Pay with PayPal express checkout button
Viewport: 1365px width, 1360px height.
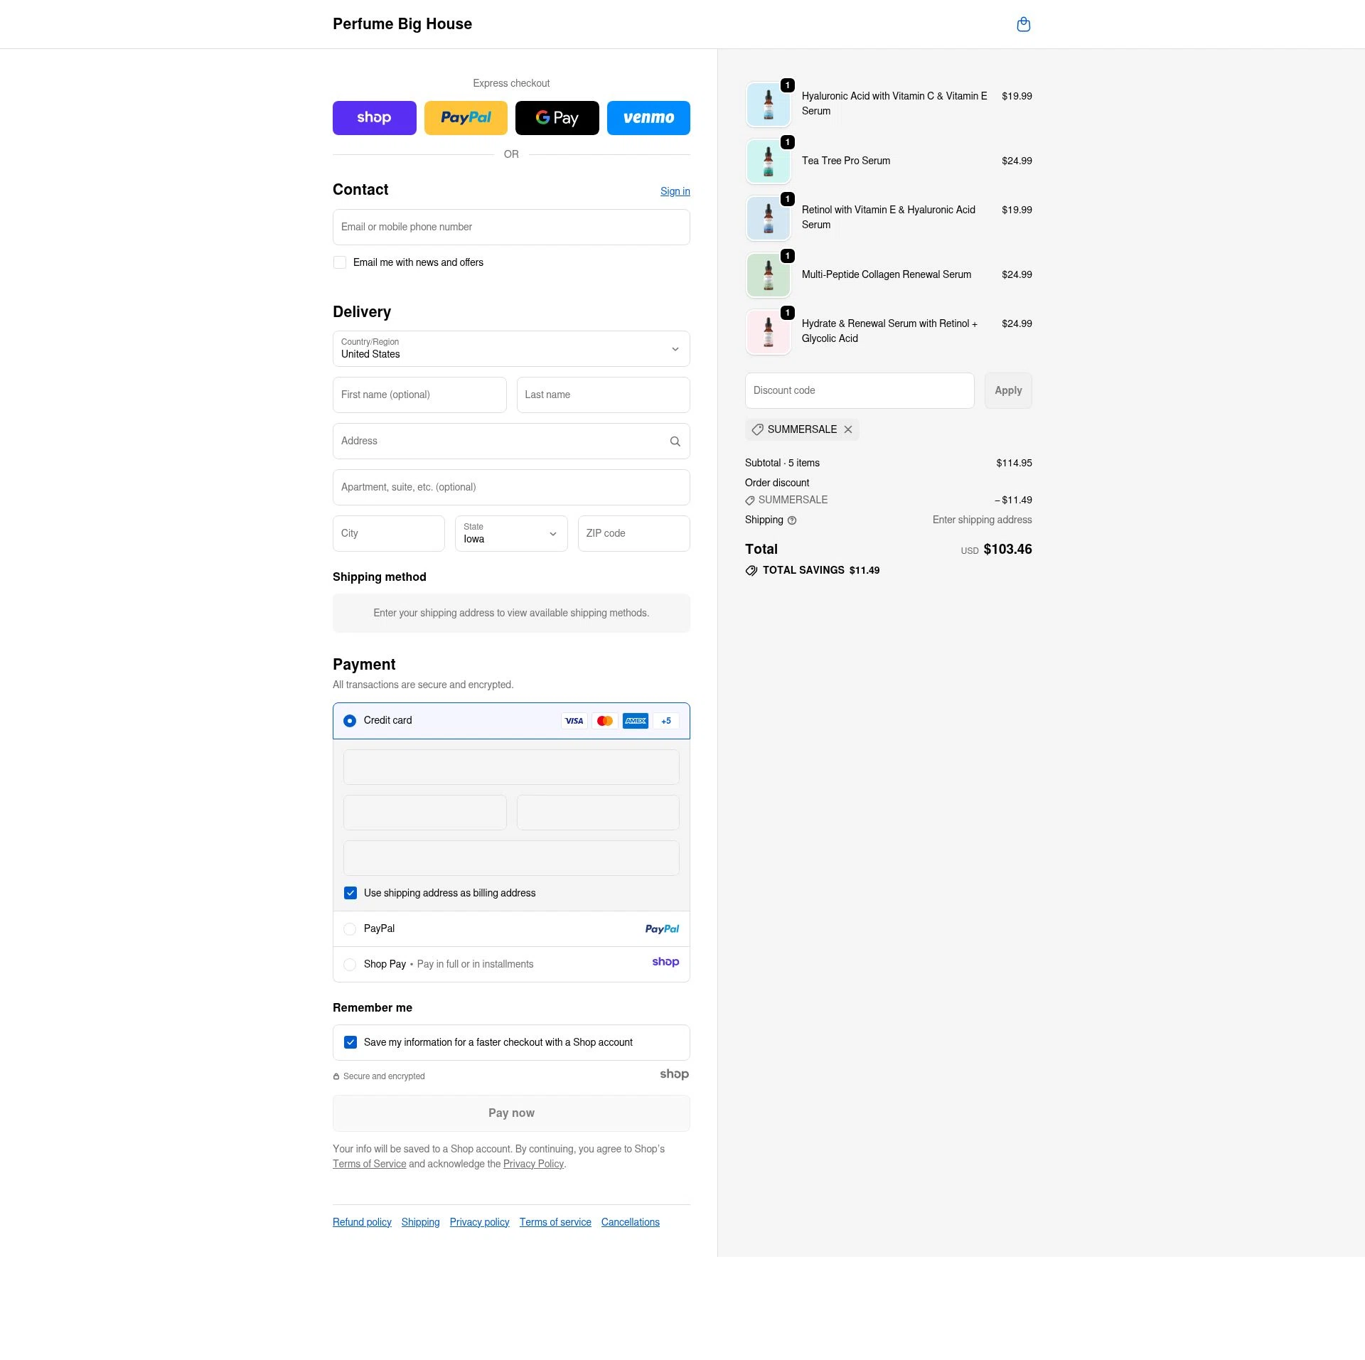(x=466, y=117)
